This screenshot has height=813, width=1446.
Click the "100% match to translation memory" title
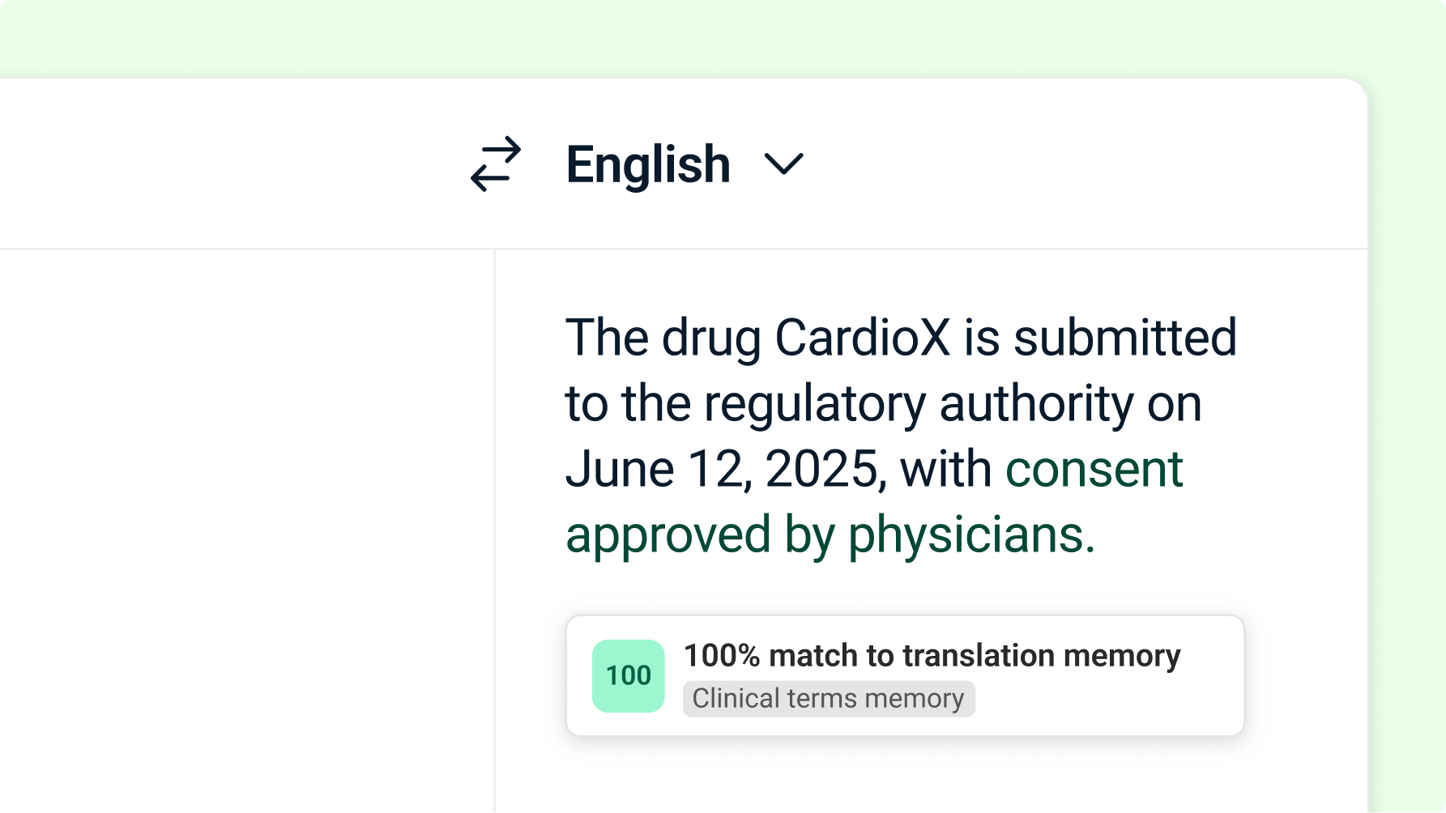pos(932,655)
